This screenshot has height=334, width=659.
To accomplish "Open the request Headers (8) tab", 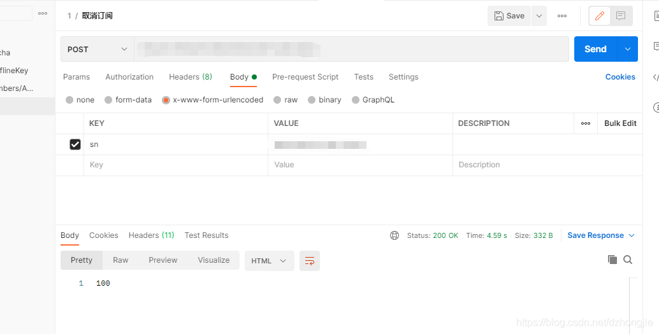I will (x=191, y=77).
